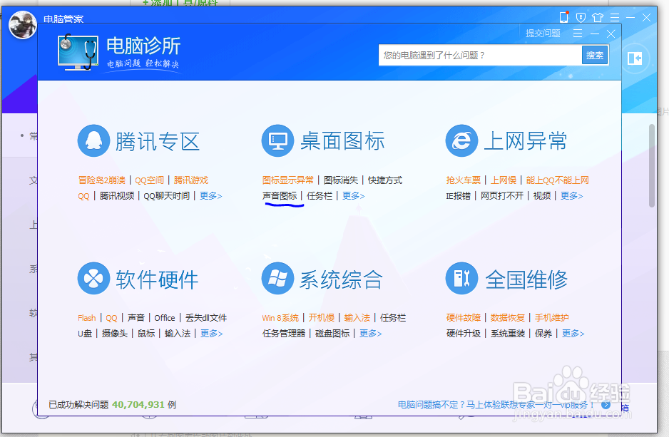Open the 硬件升级 link

464,334
